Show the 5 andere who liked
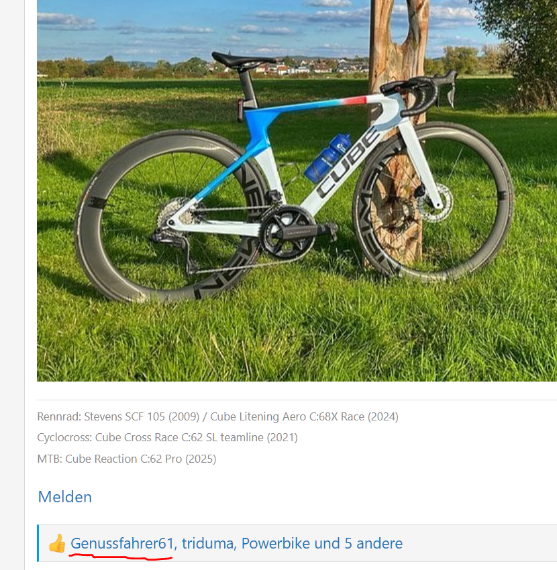Viewport: 557px width, 570px height. [374, 543]
